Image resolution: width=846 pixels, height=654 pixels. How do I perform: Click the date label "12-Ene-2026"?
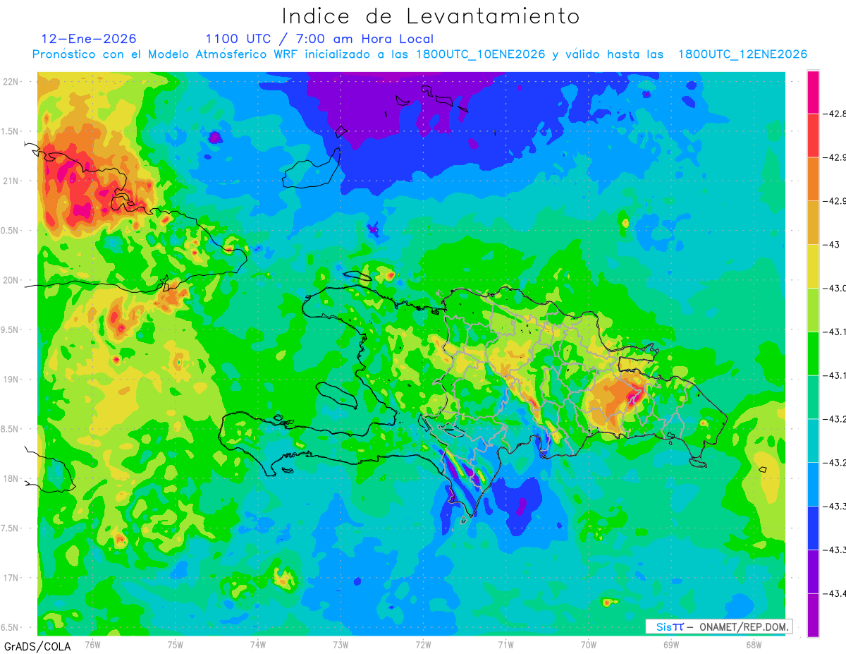coord(89,39)
